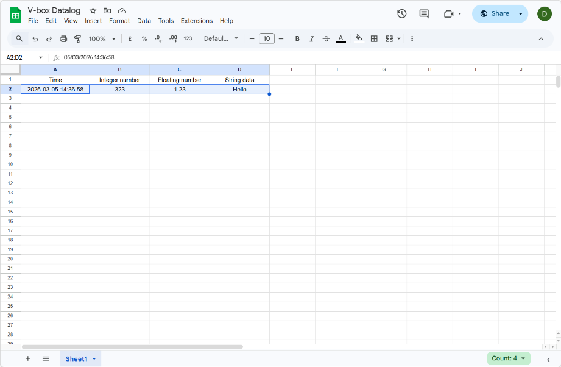Click the percent format icon

(x=144, y=38)
